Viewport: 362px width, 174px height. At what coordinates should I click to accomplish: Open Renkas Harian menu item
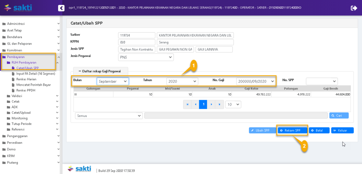[x=27, y=79]
